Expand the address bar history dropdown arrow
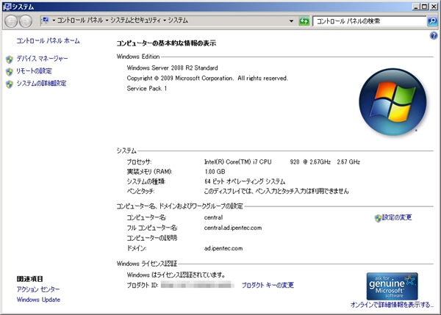The width and height of the screenshot is (441, 315). click(x=291, y=21)
